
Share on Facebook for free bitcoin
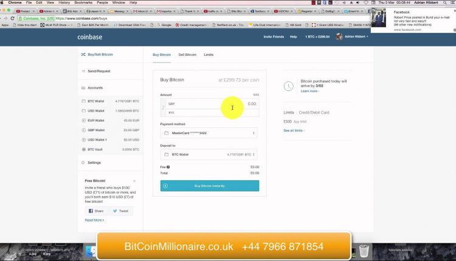[96, 211]
